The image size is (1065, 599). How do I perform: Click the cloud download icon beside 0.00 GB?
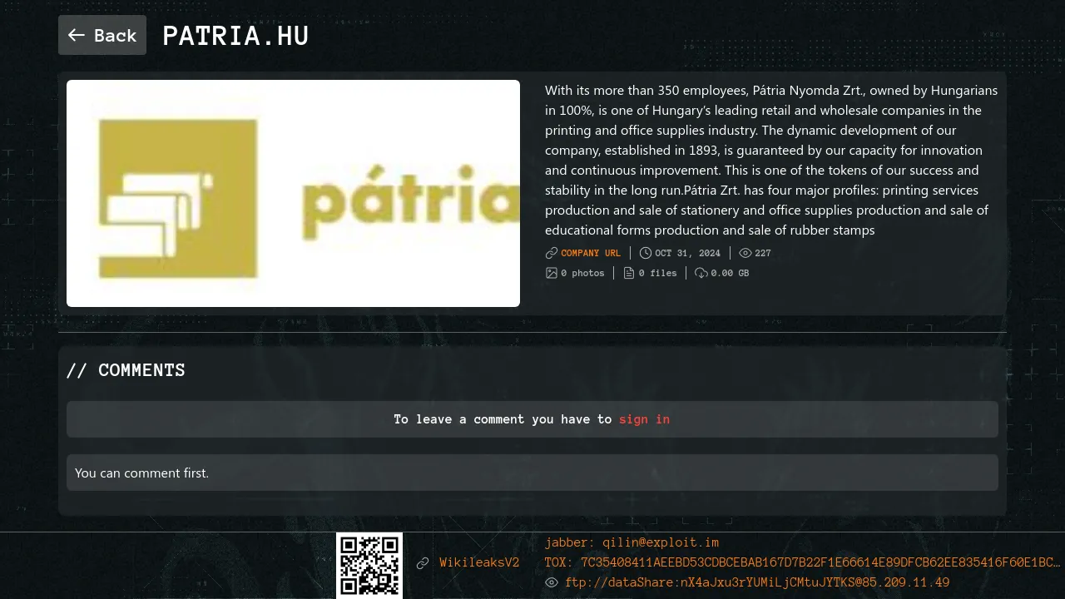701,273
